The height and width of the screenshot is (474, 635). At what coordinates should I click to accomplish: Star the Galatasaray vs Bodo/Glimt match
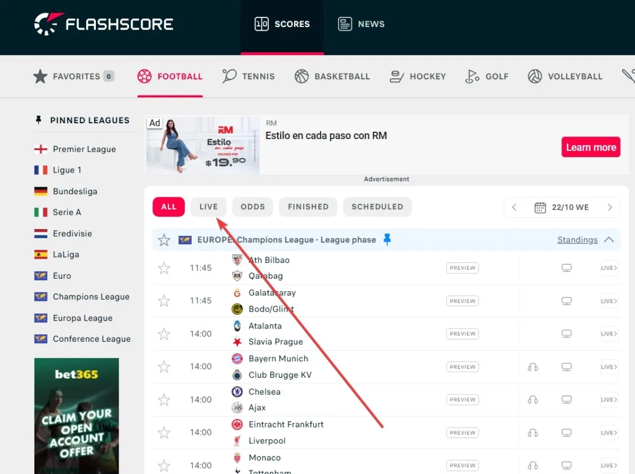(164, 301)
